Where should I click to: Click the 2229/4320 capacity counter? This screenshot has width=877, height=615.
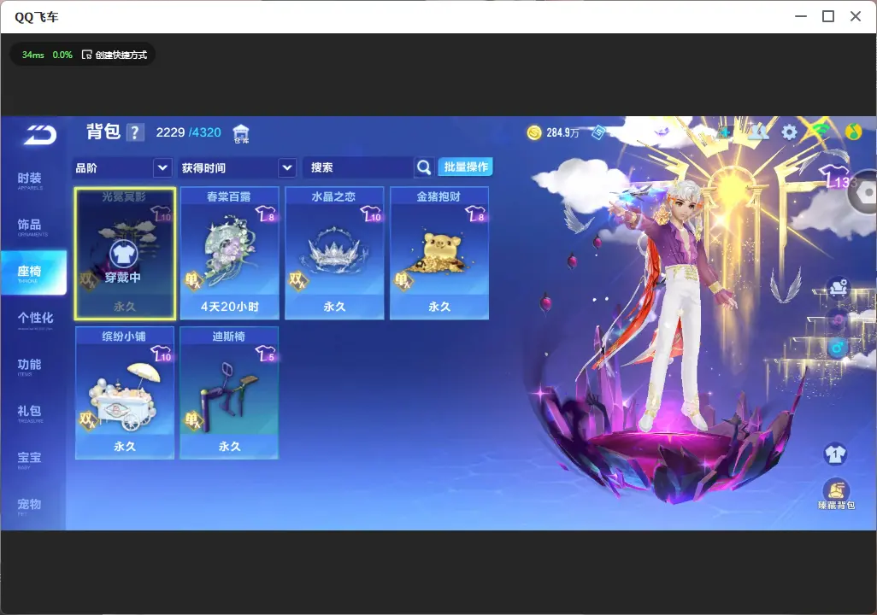pos(189,132)
